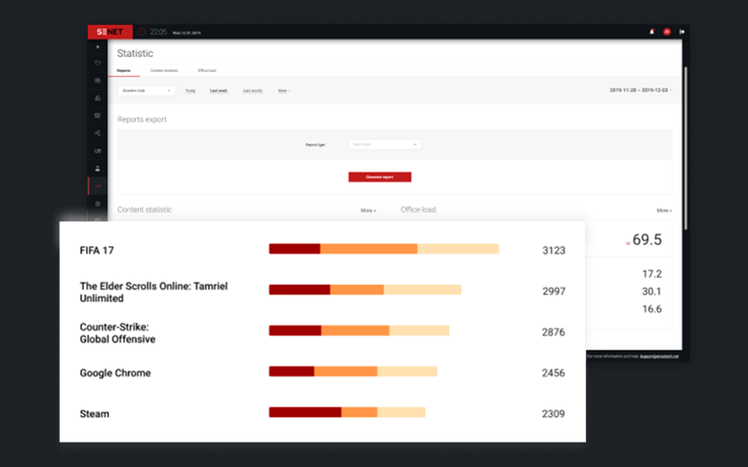Switch to the Content statistic tab

pos(164,70)
